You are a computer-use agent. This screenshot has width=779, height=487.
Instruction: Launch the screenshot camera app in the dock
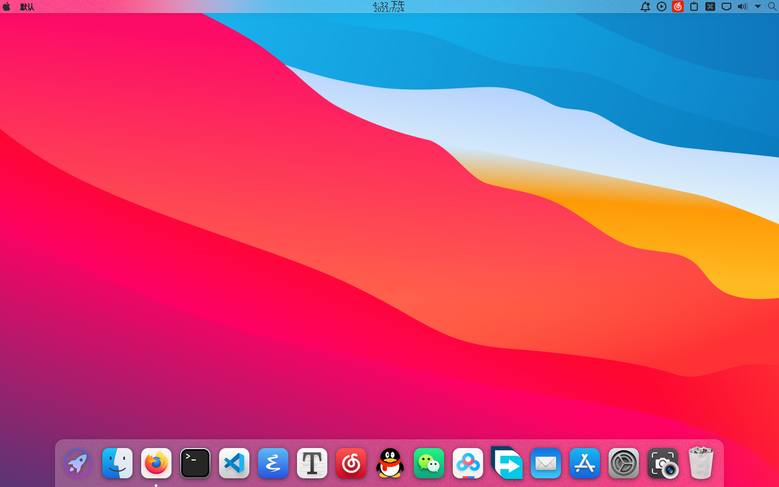pyautogui.click(x=663, y=463)
